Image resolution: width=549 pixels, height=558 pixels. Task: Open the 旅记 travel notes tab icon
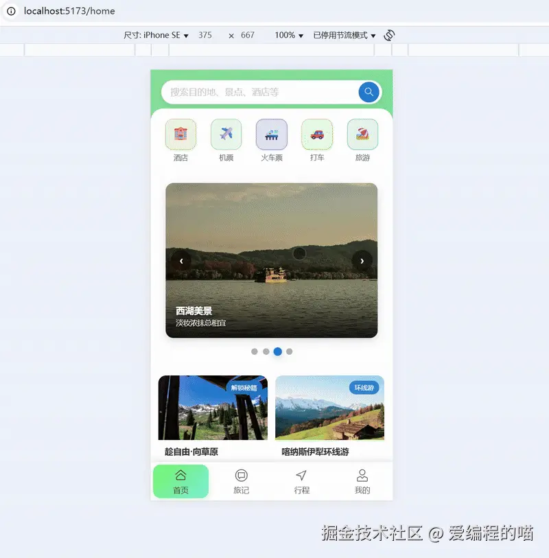[x=241, y=475]
